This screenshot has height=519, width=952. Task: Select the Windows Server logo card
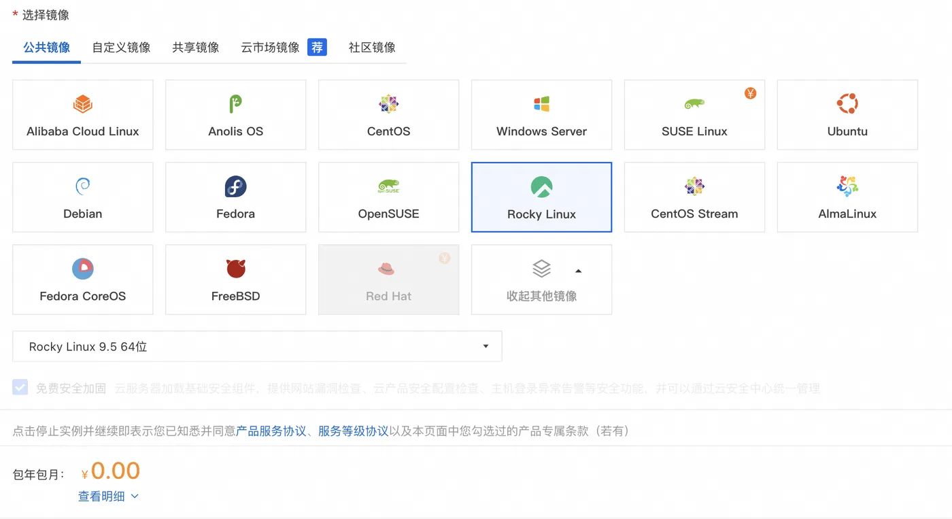(x=541, y=115)
